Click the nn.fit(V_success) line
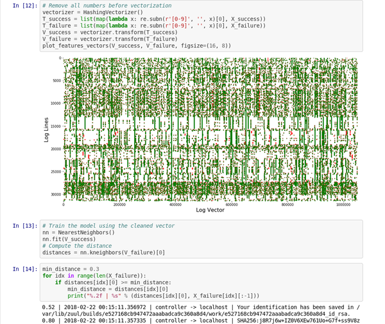 tap(69, 239)
